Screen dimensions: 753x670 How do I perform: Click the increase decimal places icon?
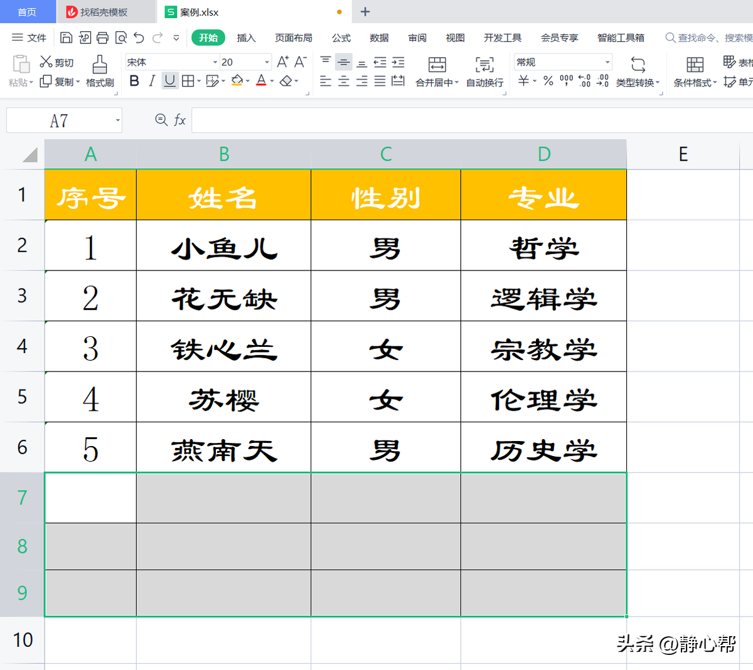(585, 81)
